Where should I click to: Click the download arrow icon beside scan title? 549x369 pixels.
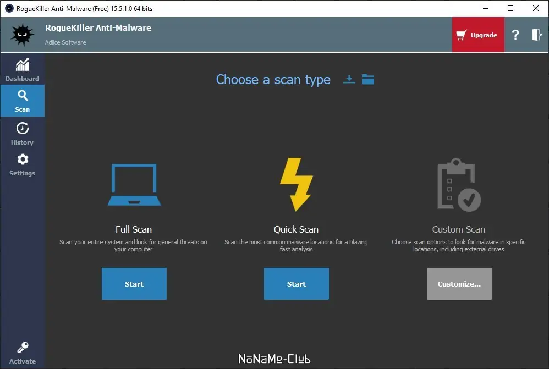pos(349,80)
